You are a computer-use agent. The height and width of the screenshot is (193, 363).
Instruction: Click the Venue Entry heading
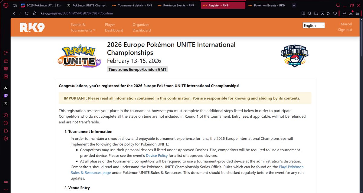point(79,188)
